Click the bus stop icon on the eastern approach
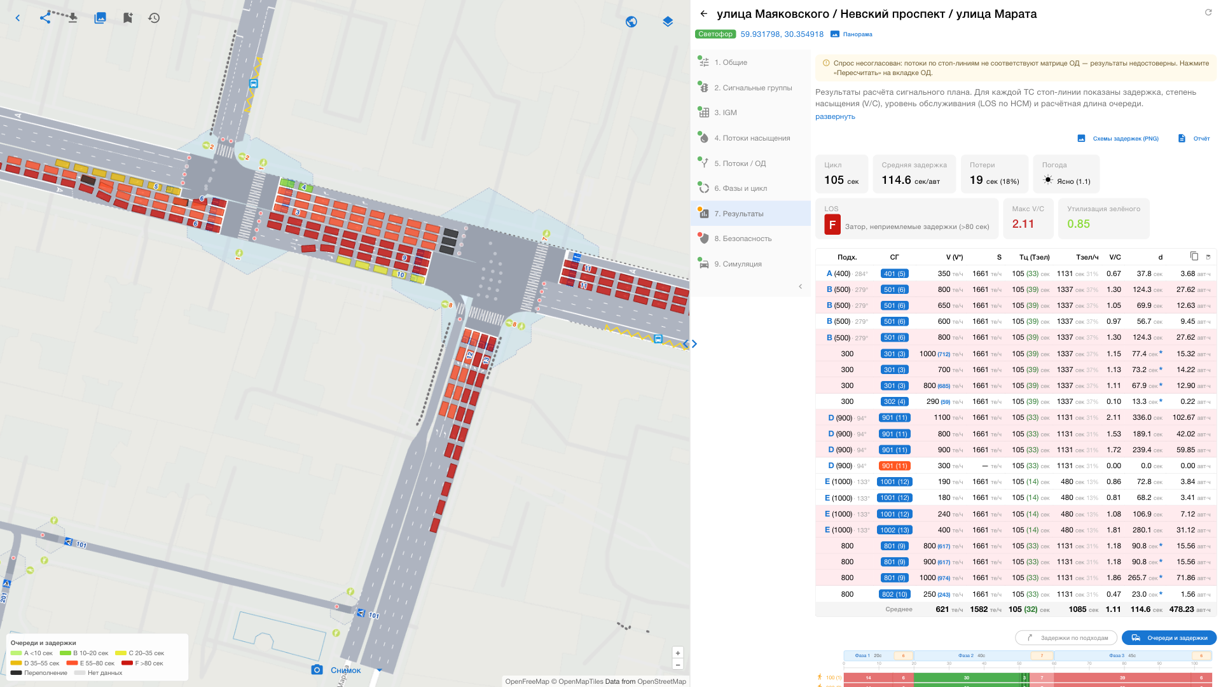The height and width of the screenshot is (687, 1221). 658,339
